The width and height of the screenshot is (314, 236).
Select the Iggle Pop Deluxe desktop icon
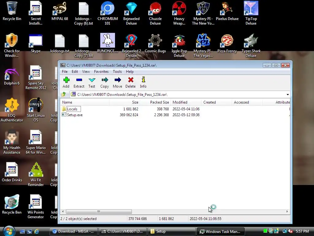(179, 46)
